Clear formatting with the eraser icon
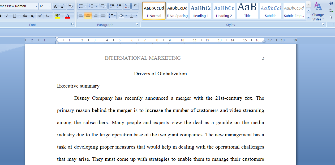335x165 pixels. pos(70,6)
